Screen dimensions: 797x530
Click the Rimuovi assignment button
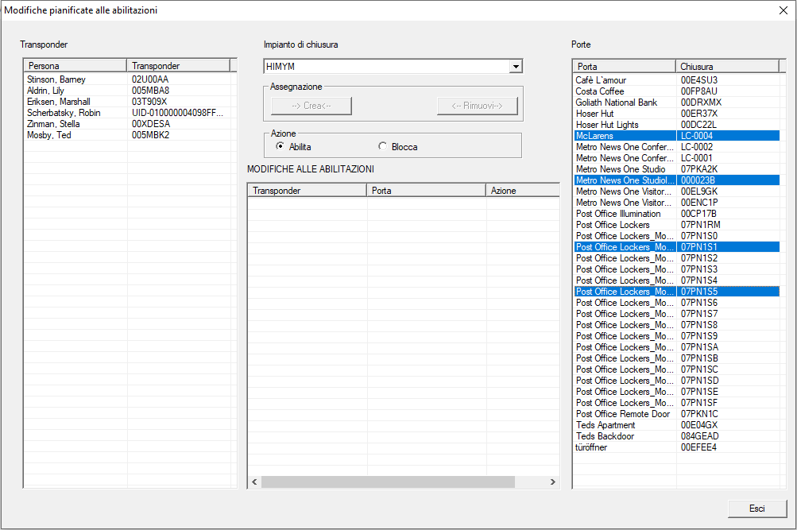click(477, 106)
